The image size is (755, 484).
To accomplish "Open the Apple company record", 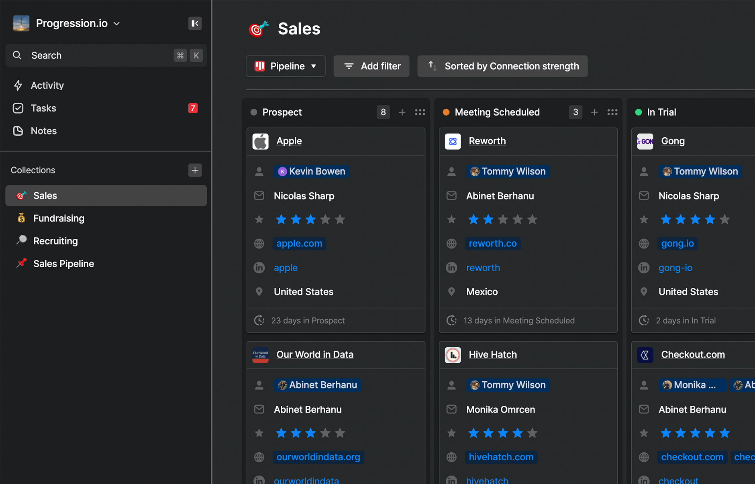I will click(289, 141).
